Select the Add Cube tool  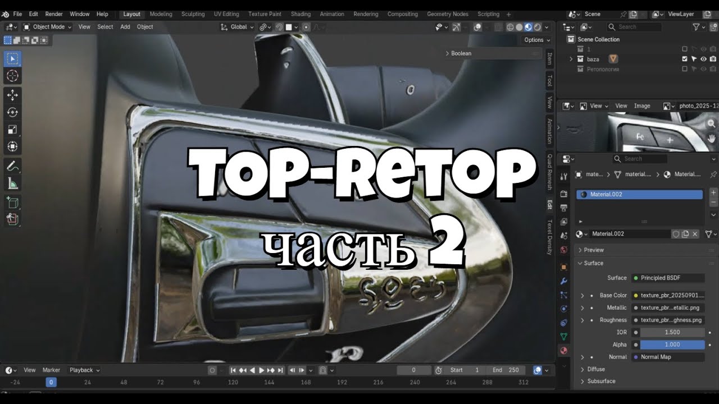click(12, 202)
